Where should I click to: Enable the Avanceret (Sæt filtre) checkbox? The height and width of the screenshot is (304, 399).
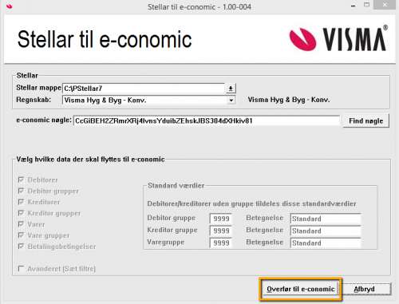tap(21, 269)
